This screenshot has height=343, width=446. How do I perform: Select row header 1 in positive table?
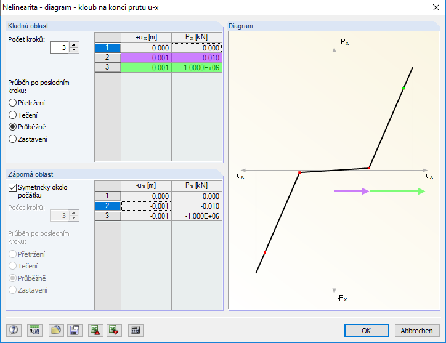tap(108, 48)
